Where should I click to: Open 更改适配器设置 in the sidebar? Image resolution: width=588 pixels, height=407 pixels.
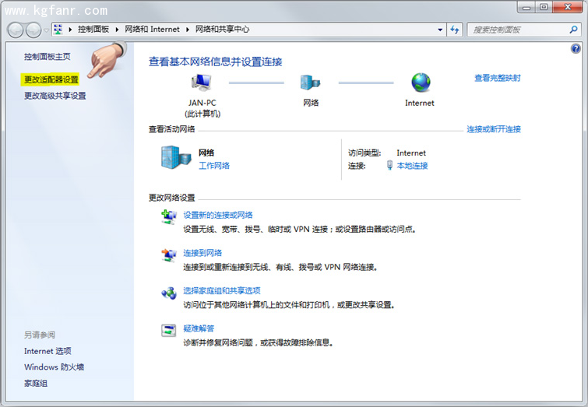(51, 79)
